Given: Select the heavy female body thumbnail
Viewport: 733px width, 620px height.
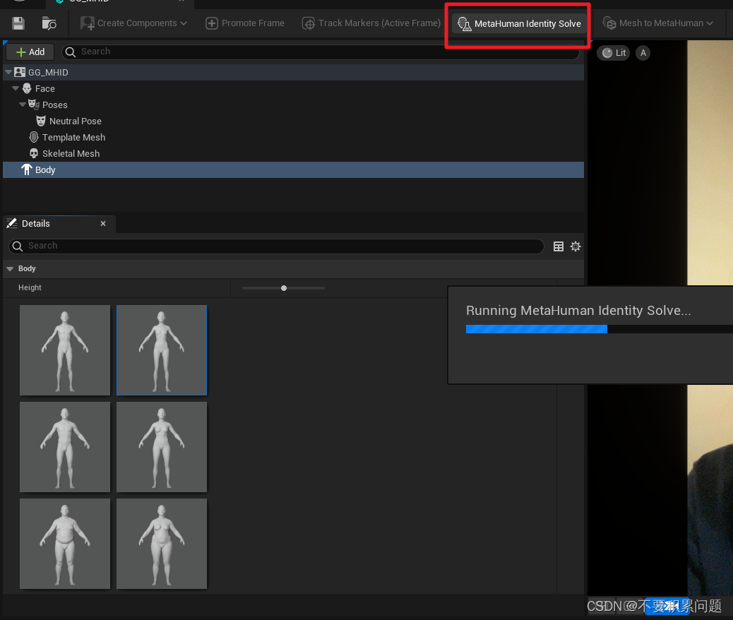Looking at the screenshot, I should pos(162,544).
